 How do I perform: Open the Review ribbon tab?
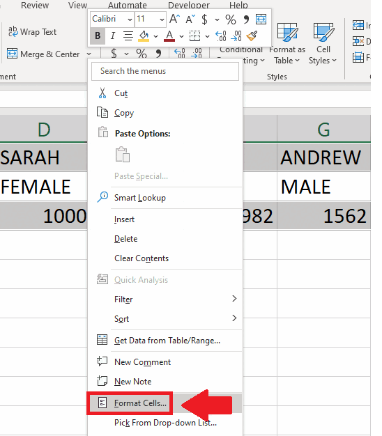pyautogui.click(x=35, y=5)
